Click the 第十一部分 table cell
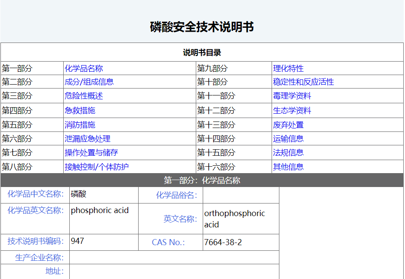The image size is (405, 279). coord(234,96)
